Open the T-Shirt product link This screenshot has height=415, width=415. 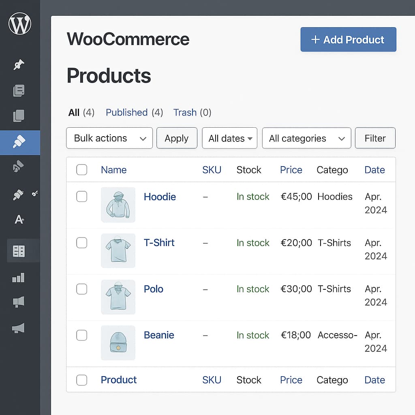pos(159,243)
